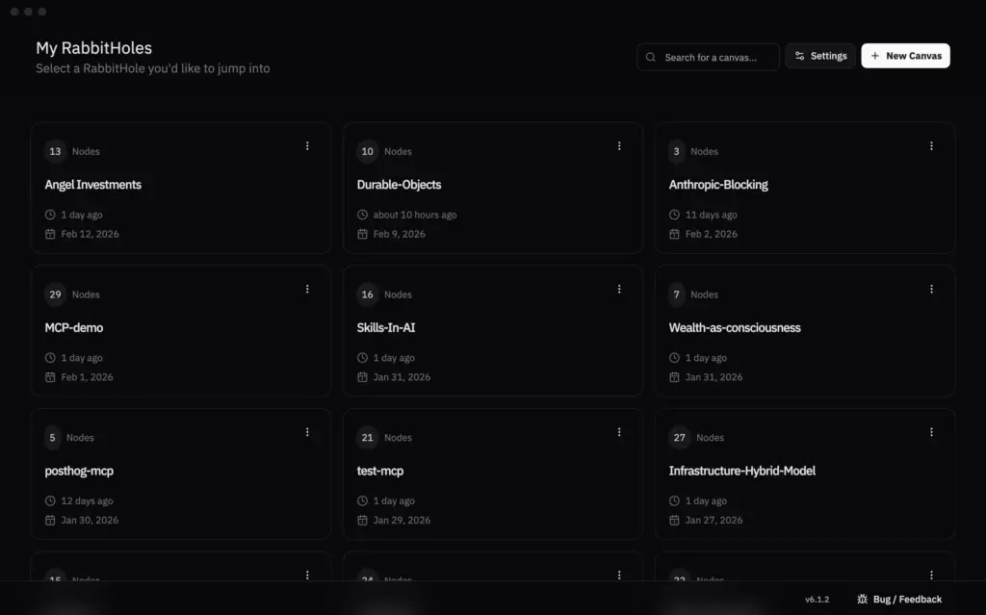Open the three-dot menu on Skills-In-AI card
This screenshot has width=986, height=615.
coord(619,289)
